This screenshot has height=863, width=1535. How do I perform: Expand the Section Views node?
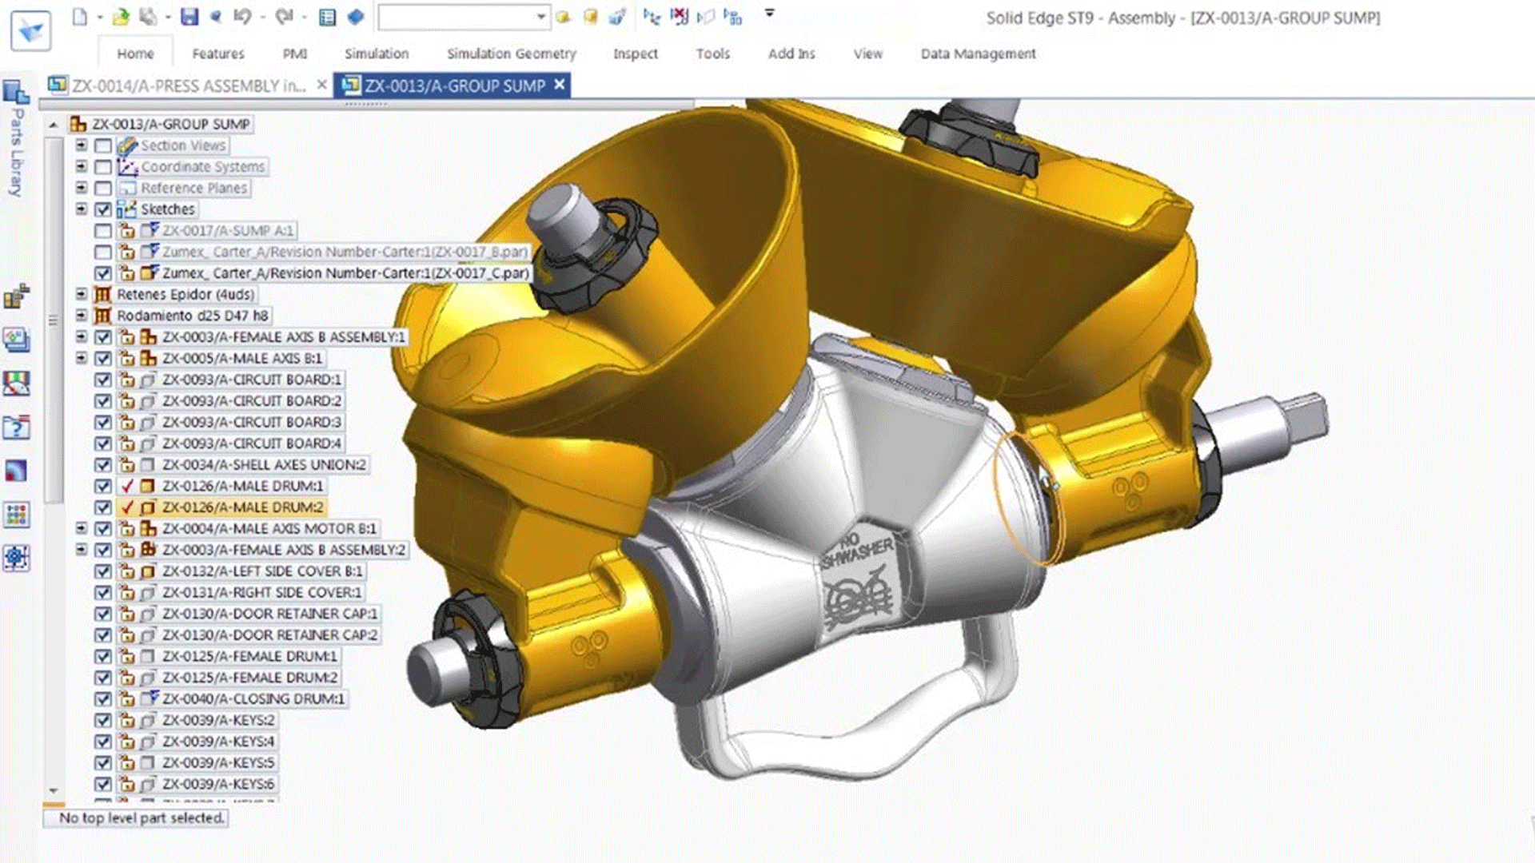(81, 145)
